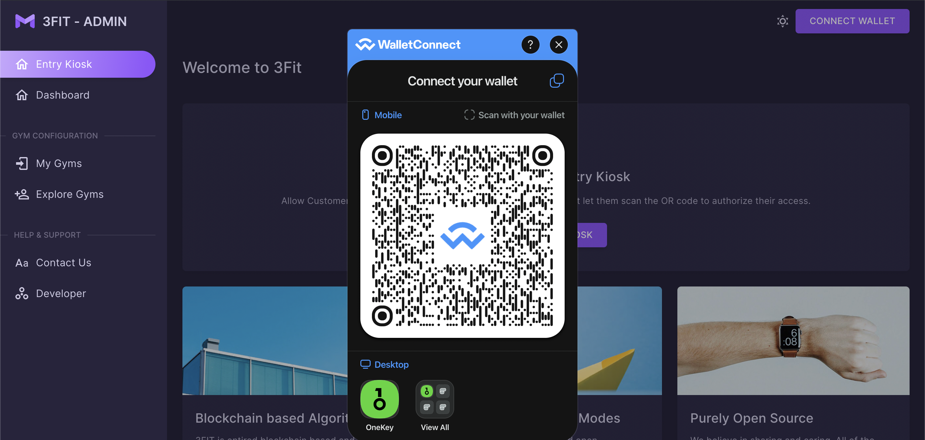Image resolution: width=925 pixels, height=440 pixels.
Task: Switch to Scan with your wallet tab
Action: pos(515,115)
